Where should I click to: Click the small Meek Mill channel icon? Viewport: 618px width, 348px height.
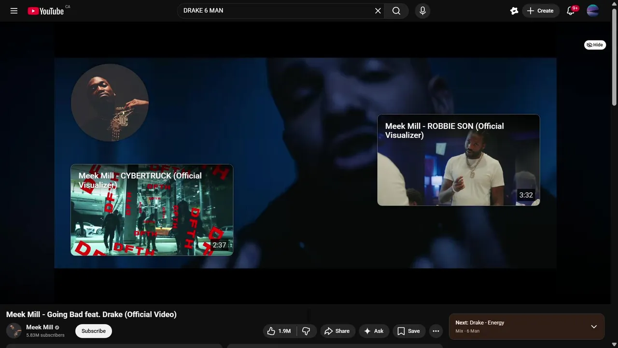click(x=14, y=331)
